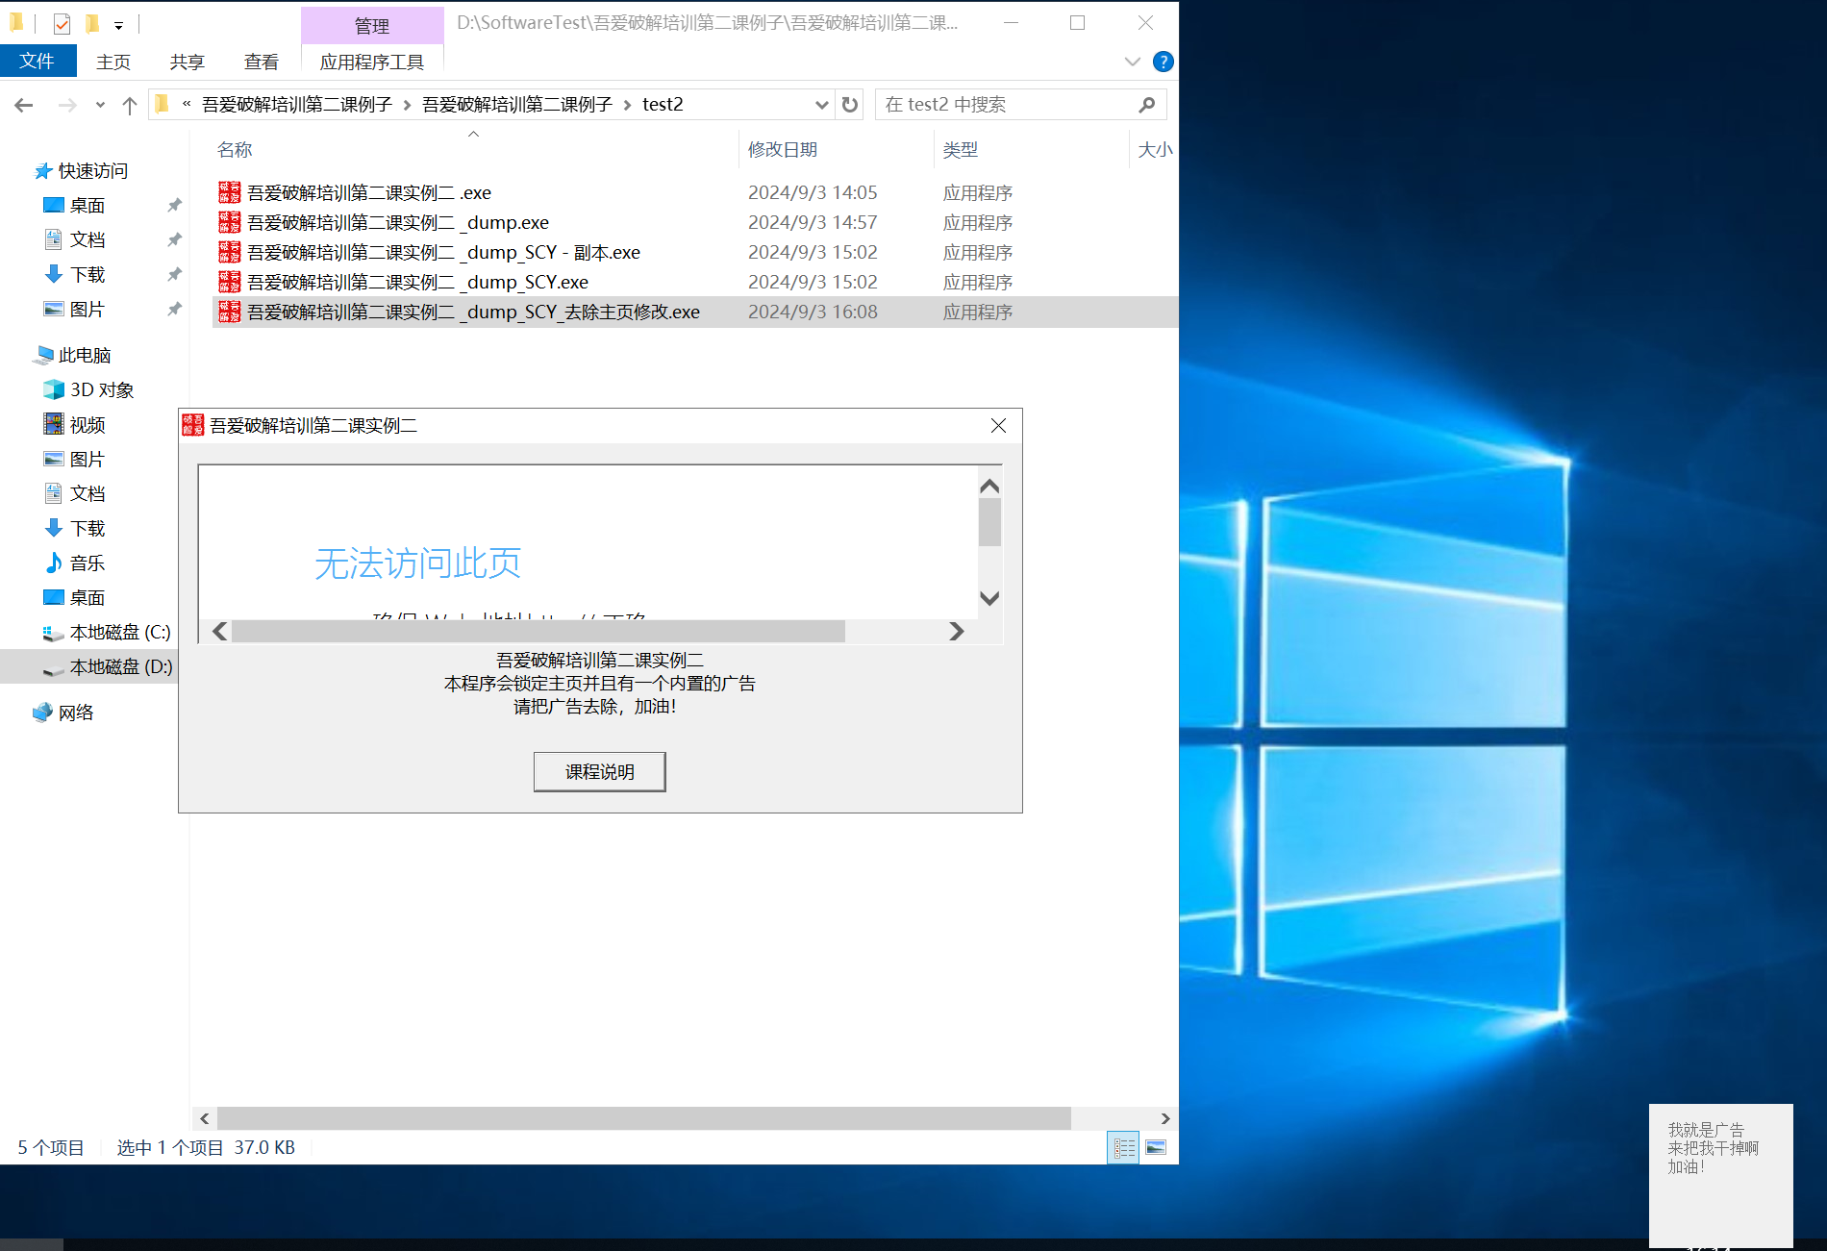The width and height of the screenshot is (1827, 1251).
Task: Switch to large icons view icon
Action: [1156, 1147]
